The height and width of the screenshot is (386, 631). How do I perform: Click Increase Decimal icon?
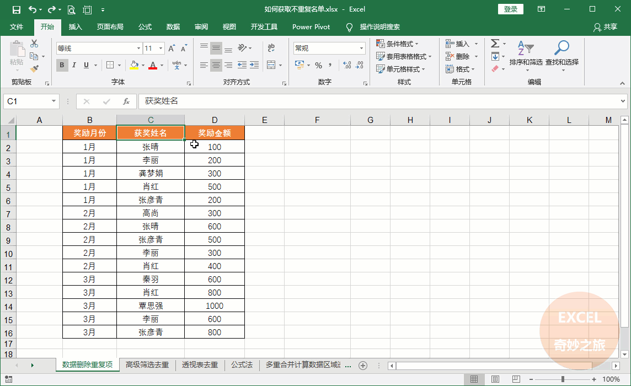pyautogui.click(x=347, y=65)
